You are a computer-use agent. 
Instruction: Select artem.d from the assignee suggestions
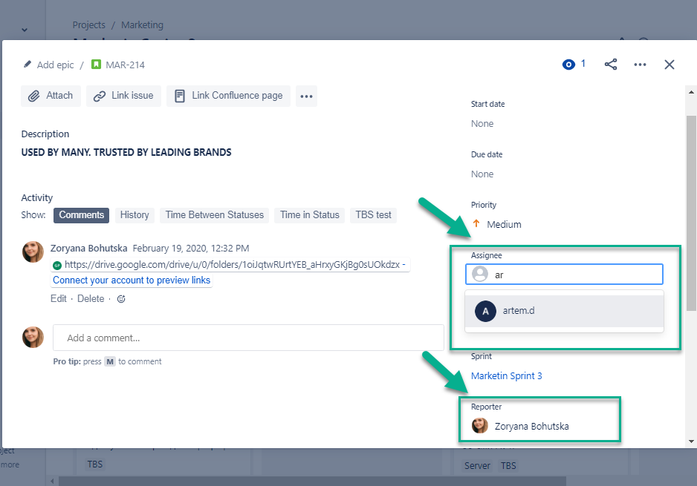click(x=518, y=310)
